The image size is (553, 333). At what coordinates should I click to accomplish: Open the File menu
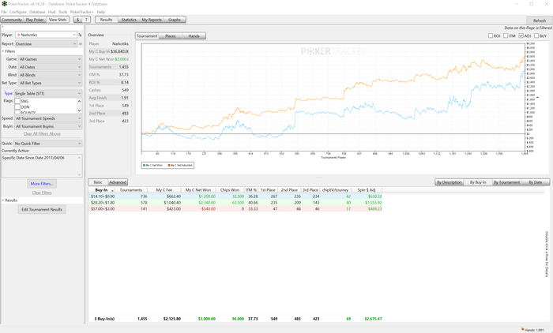pyautogui.click(x=4, y=12)
